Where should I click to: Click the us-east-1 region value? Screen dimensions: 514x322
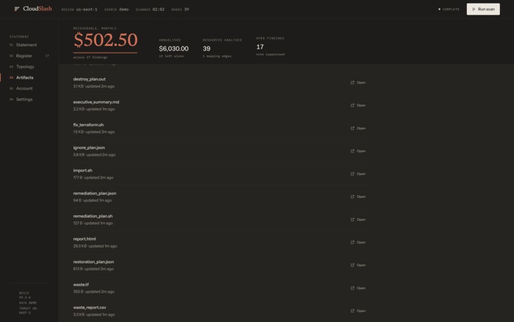click(x=87, y=10)
